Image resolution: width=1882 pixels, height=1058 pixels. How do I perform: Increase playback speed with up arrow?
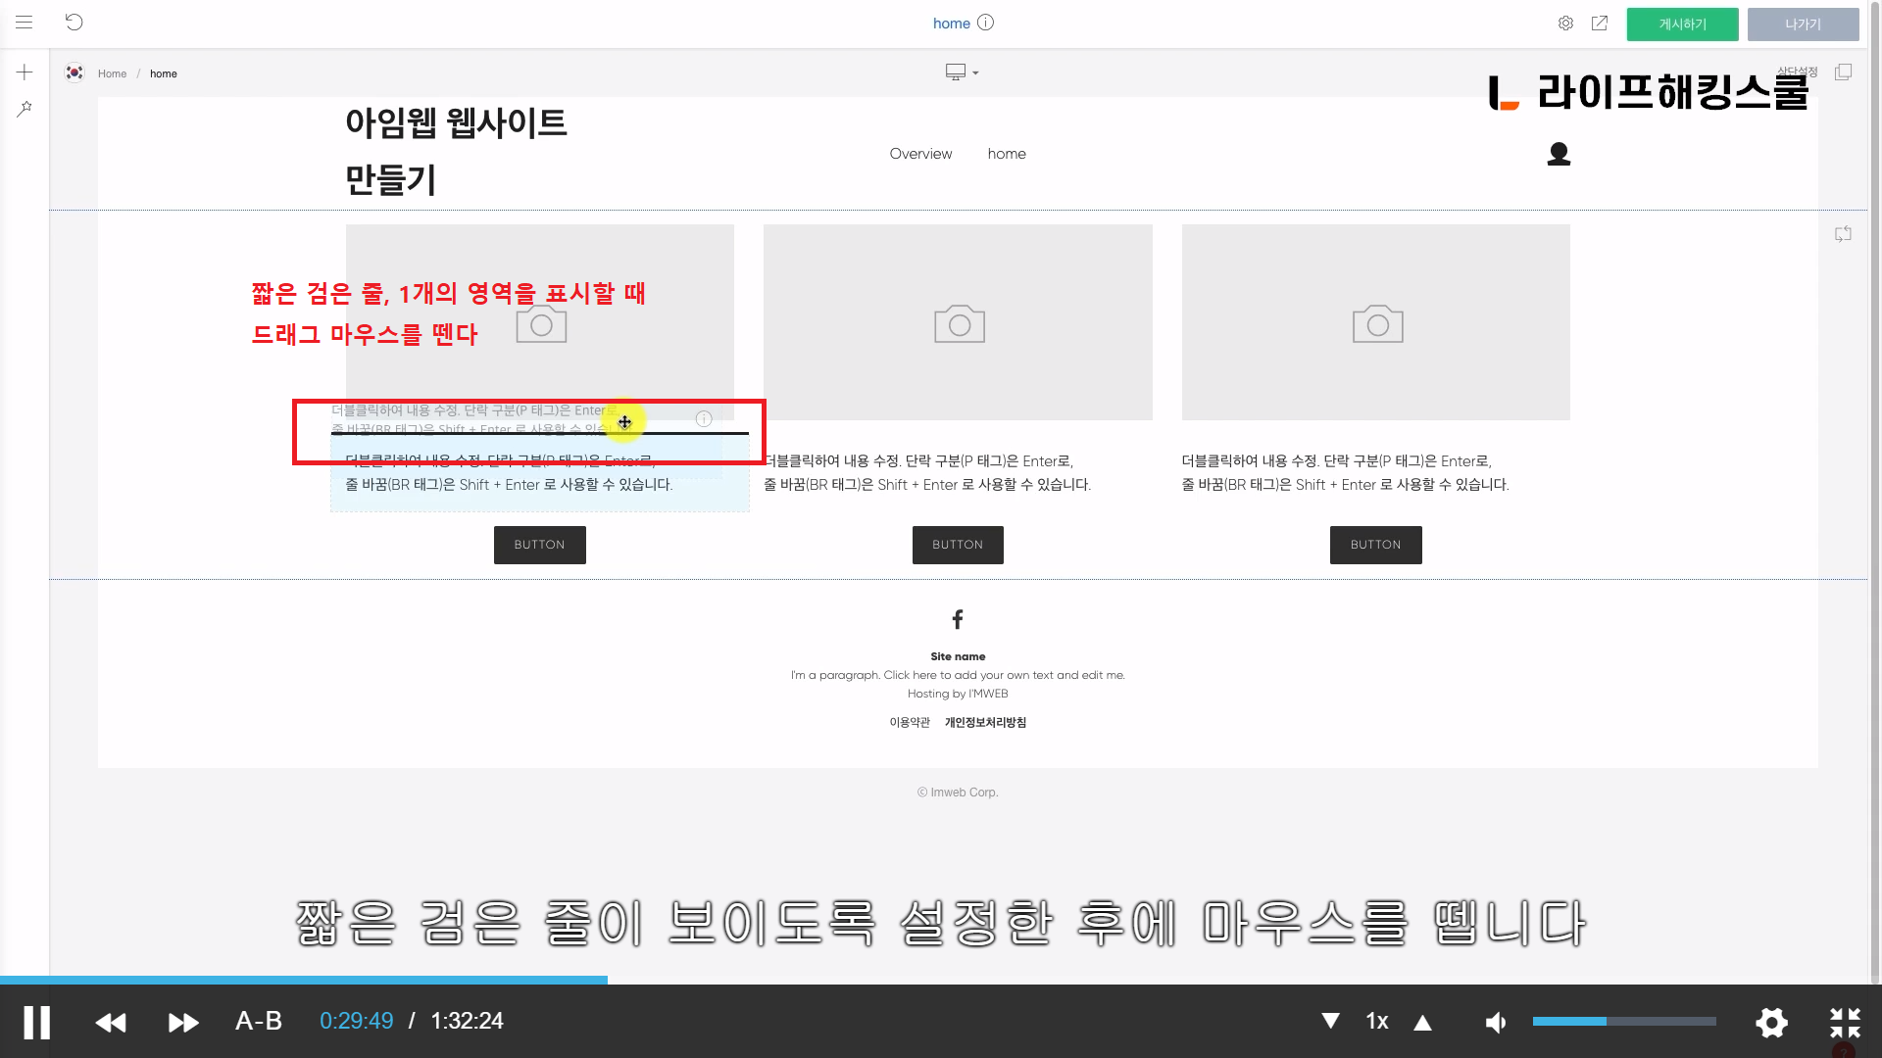click(x=1422, y=1022)
